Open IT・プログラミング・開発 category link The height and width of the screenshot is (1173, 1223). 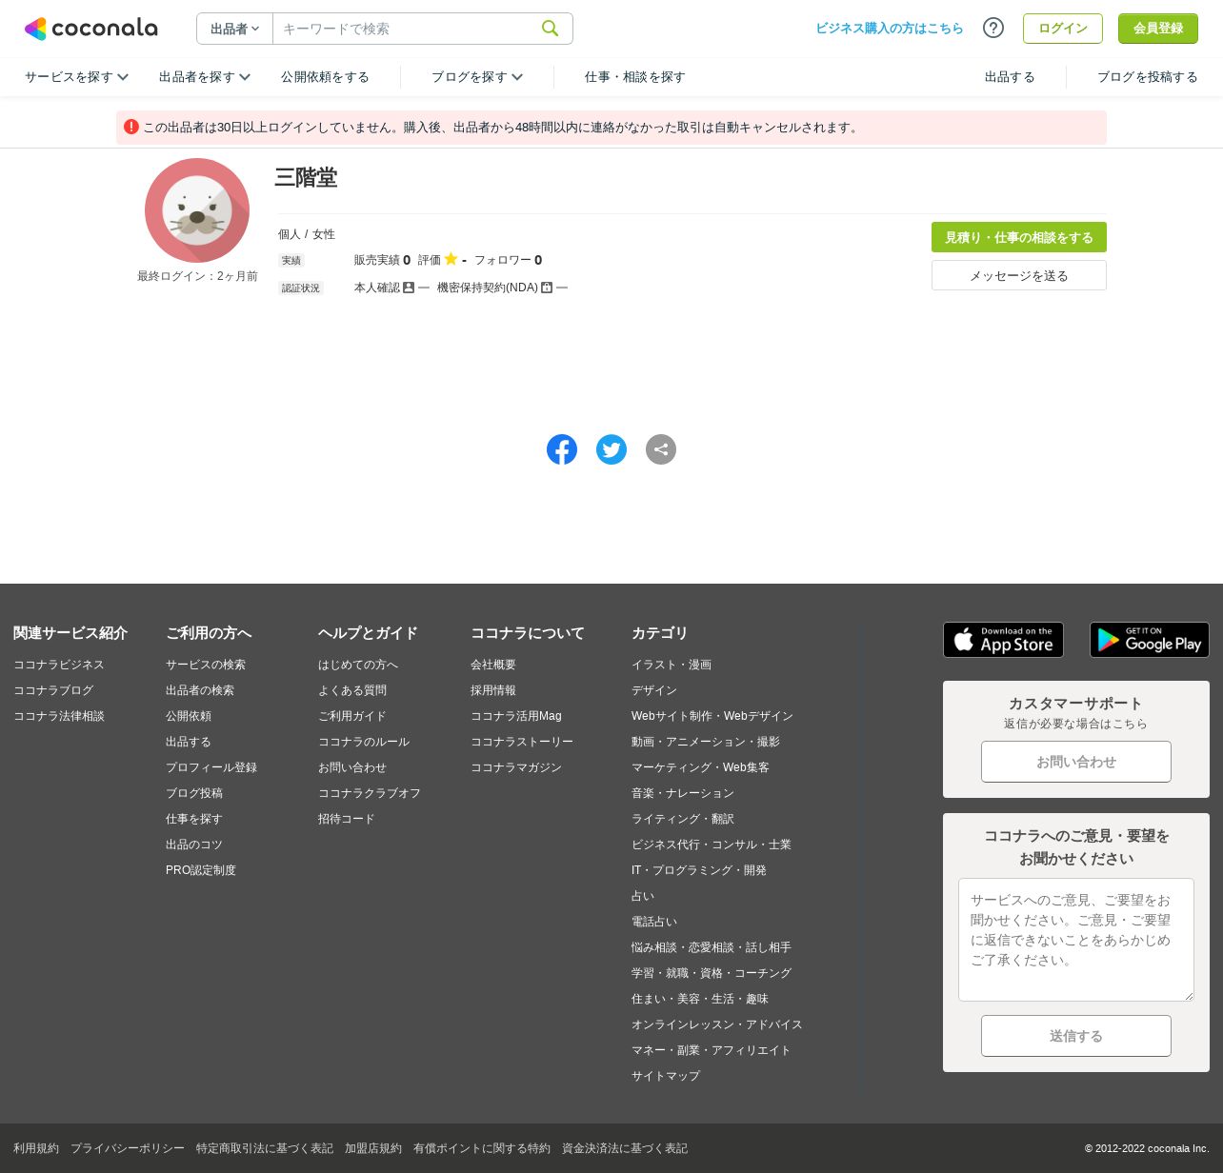pos(699,870)
